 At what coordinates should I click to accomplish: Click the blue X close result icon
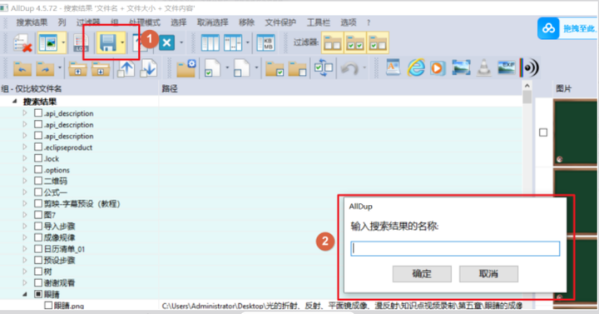click(166, 42)
